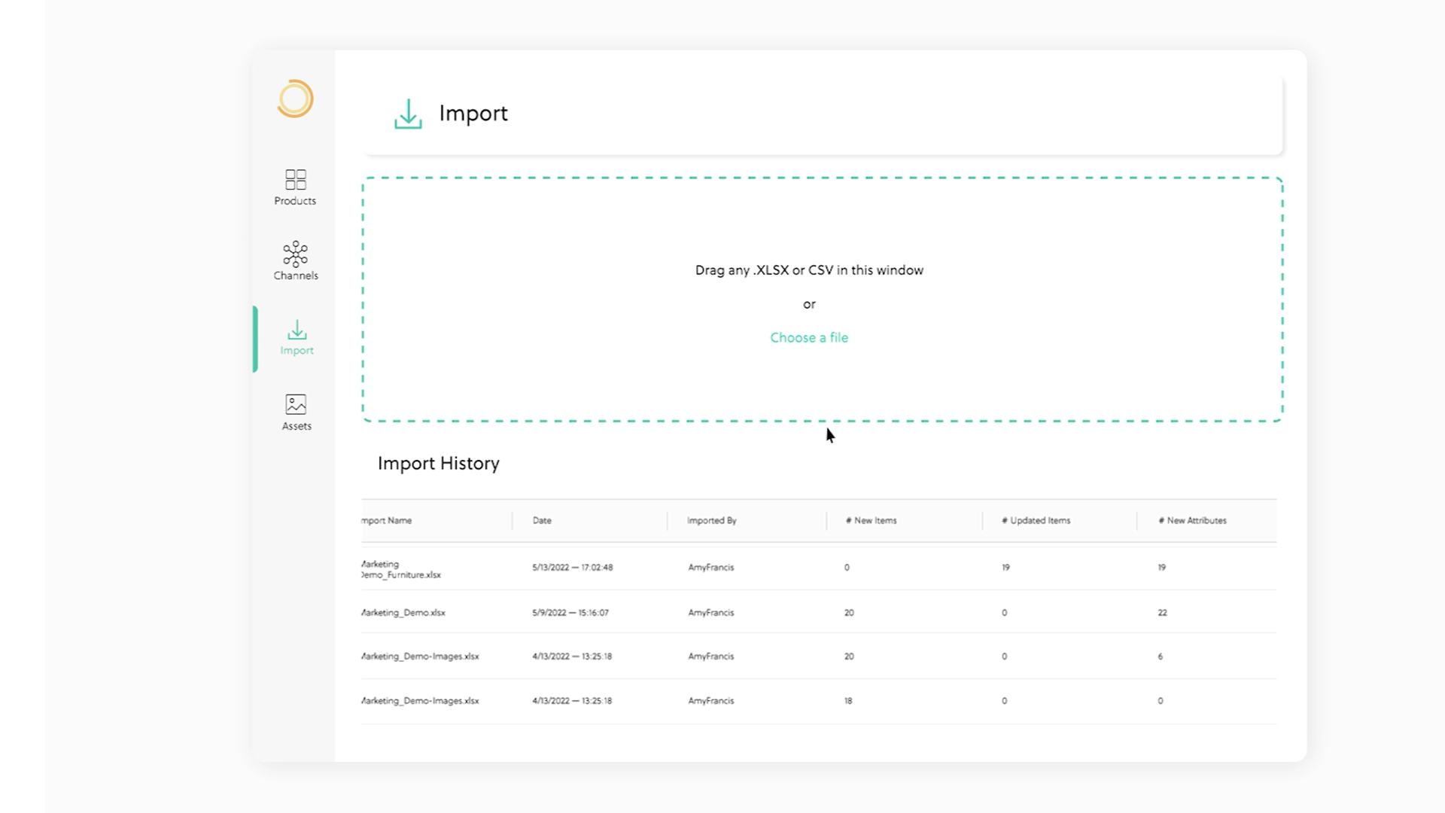Screen dimensions: 1445x813
Task: Sort by Import Name column header
Action: click(388, 521)
